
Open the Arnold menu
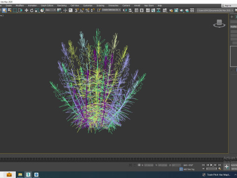click(137, 5)
